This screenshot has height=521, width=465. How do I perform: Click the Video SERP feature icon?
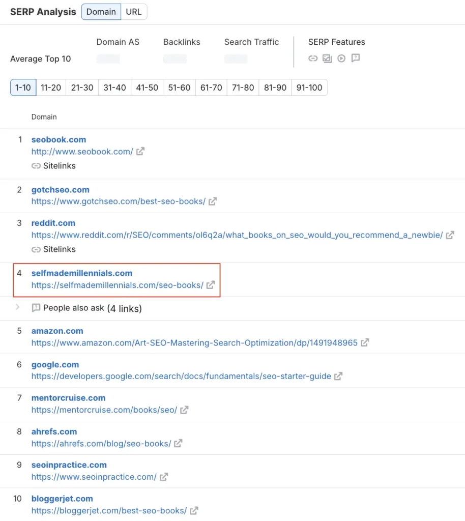pos(341,58)
